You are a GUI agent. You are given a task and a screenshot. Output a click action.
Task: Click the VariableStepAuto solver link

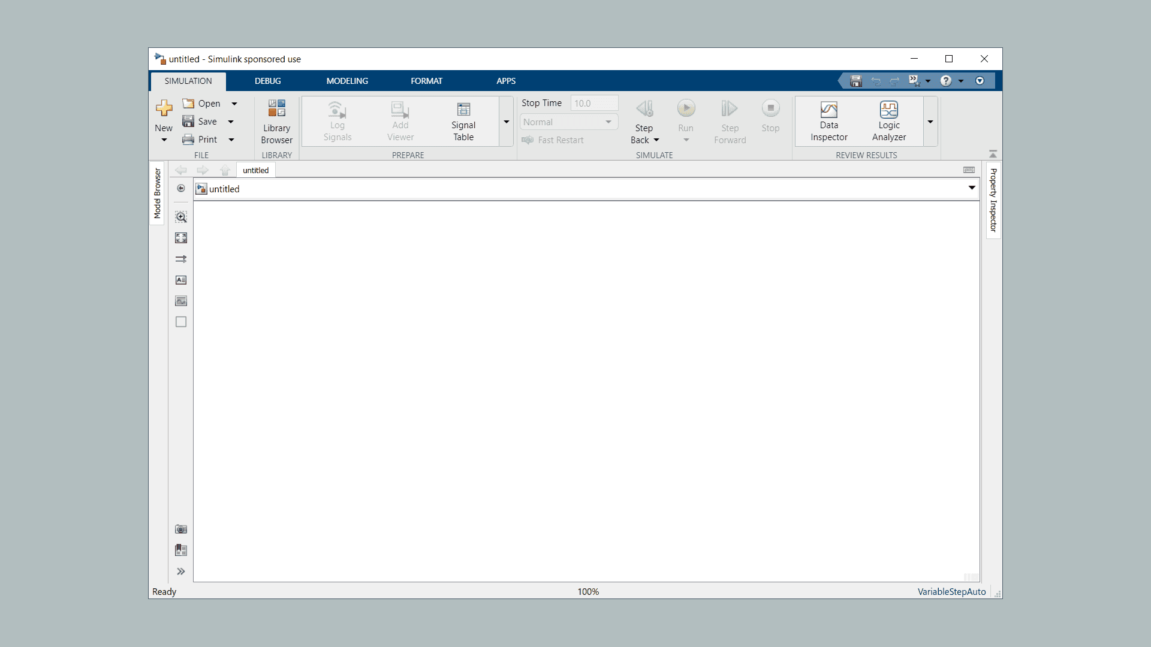(951, 591)
